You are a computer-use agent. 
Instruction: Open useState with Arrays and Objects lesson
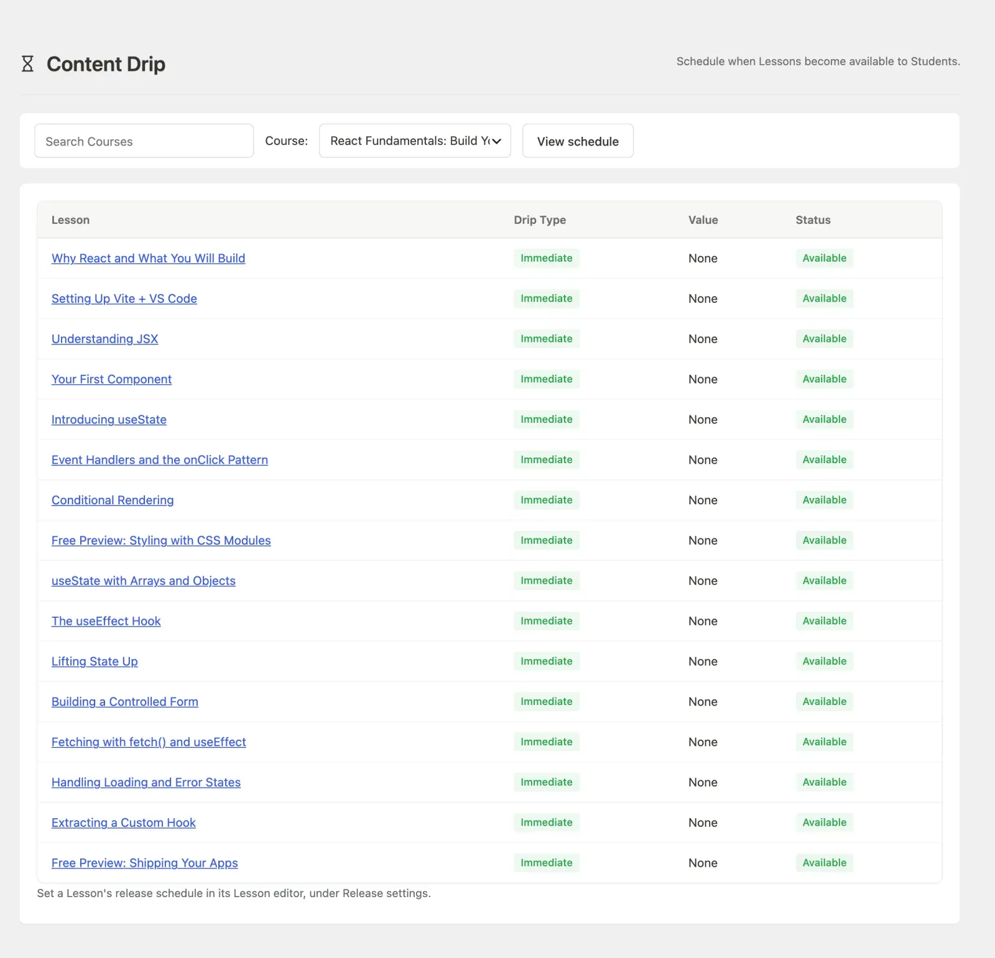(x=144, y=581)
